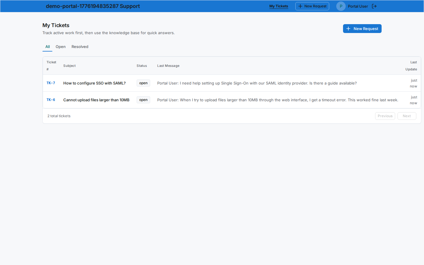Click the '2 total tickets' text label
The width and height of the screenshot is (424, 265).
pyautogui.click(x=59, y=116)
